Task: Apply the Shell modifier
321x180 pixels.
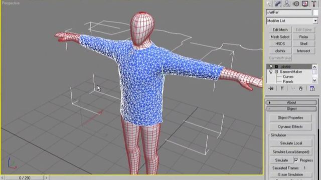Action: pos(303,43)
